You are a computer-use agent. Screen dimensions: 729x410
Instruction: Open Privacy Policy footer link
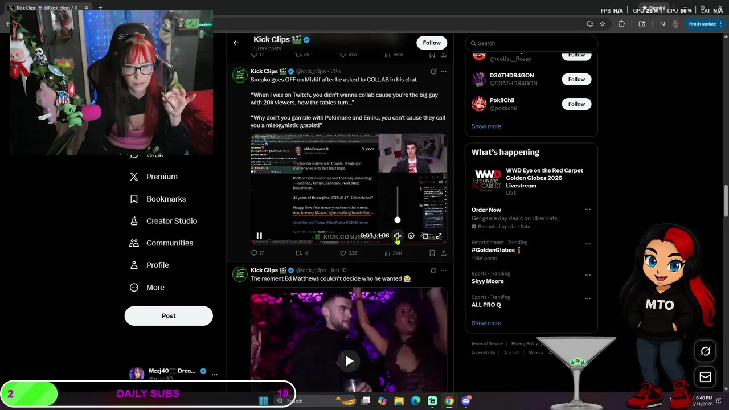525,343
